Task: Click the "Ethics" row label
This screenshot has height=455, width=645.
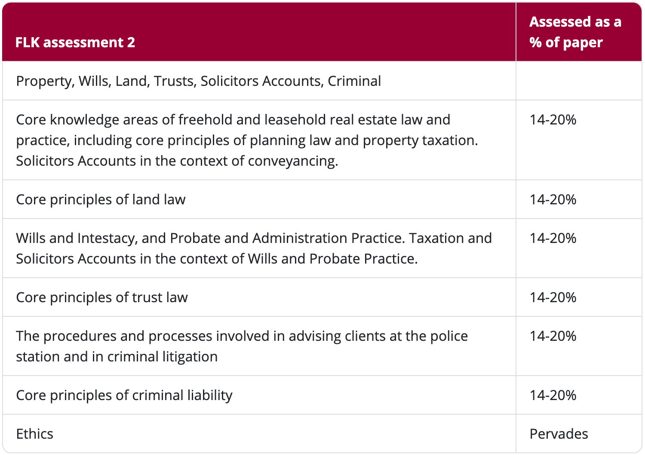Action: (x=35, y=434)
